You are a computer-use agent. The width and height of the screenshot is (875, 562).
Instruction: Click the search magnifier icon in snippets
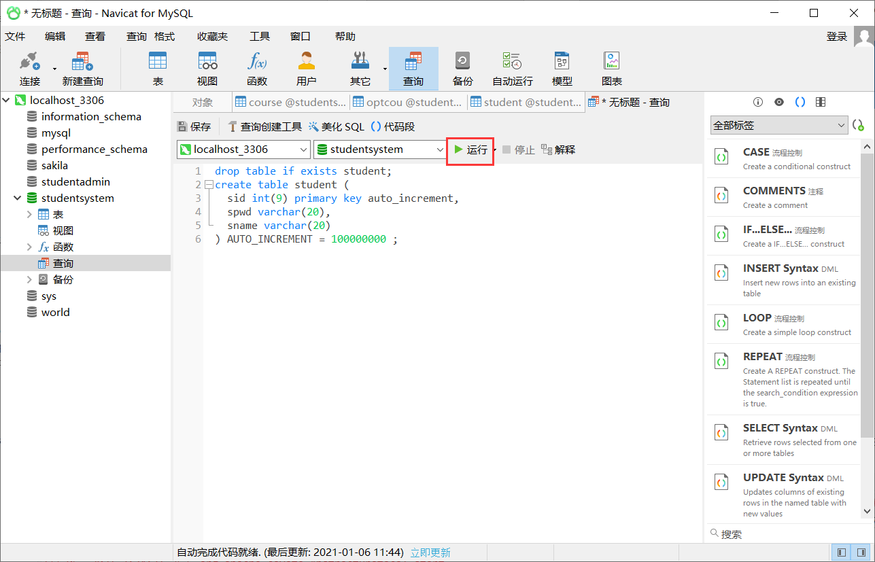pos(714,533)
